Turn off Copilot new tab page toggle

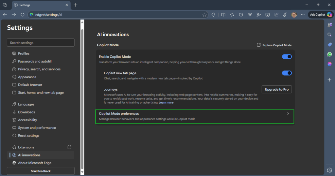(x=287, y=73)
